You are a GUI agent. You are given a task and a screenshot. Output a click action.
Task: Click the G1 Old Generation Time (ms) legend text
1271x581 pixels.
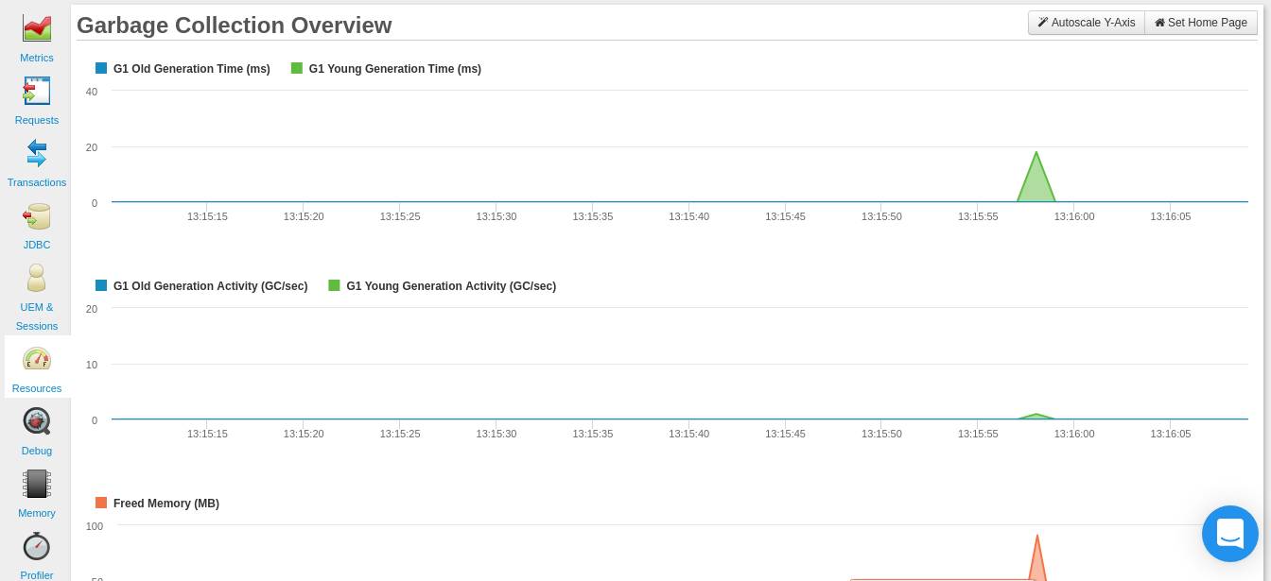pos(192,69)
